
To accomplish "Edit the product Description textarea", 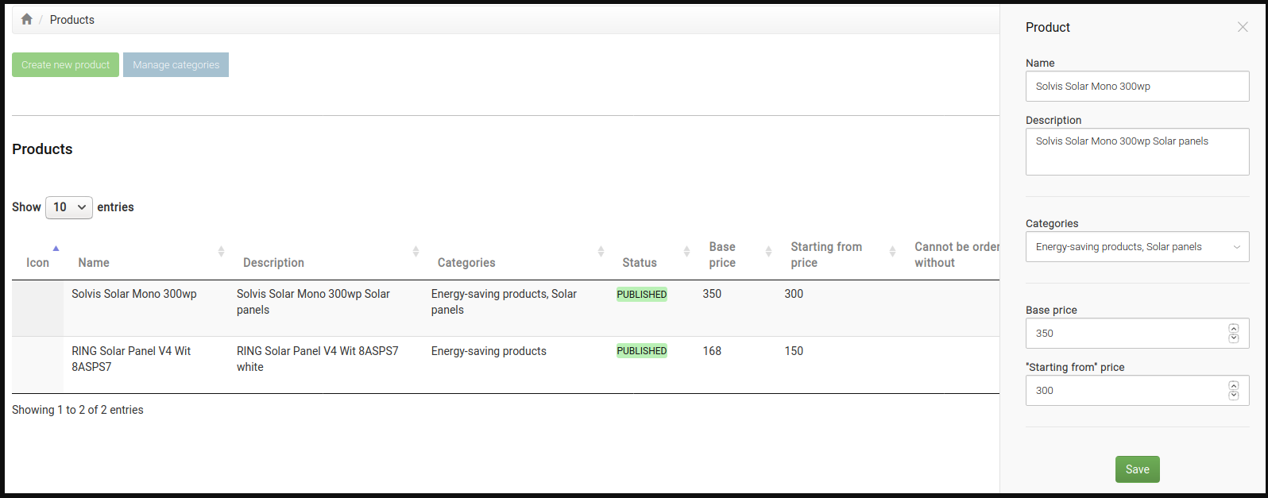I will [x=1137, y=152].
